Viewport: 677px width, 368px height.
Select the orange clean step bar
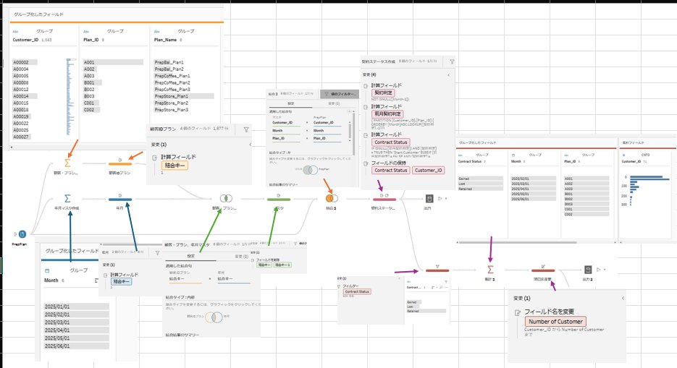(120, 163)
